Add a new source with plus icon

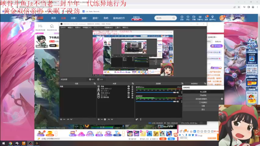(x=99, y=119)
